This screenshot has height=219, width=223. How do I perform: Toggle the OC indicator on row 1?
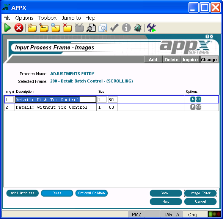(199, 99)
